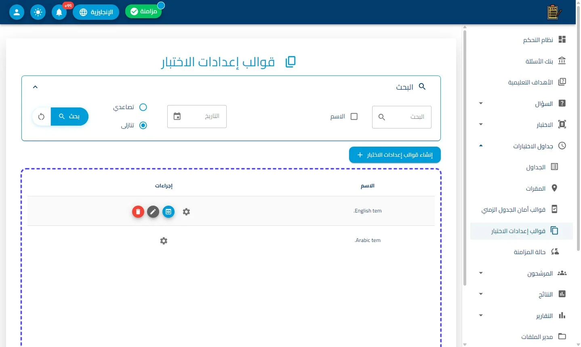This screenshot has height=347, width=581.
Task: Select the تنازلى radio option
Action: click(x=143, y=125)
